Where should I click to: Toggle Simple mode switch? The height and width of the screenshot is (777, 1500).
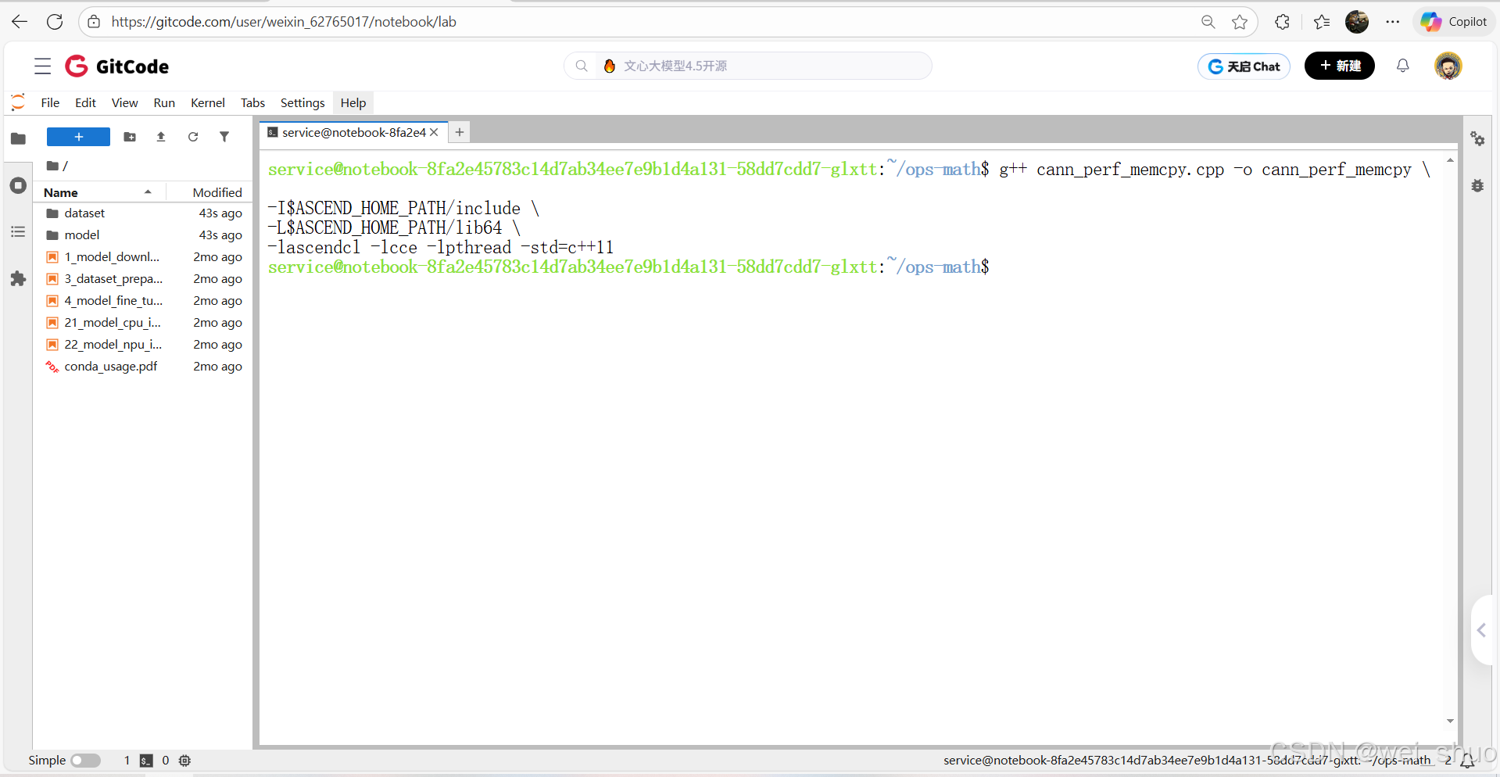85,761
